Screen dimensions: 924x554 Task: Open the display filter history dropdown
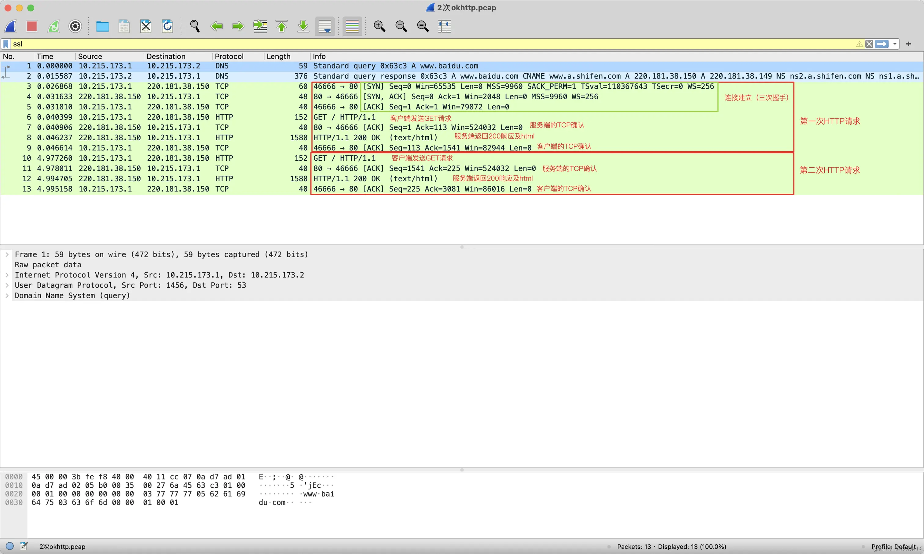pyautogui.click(x=895, y=44)
